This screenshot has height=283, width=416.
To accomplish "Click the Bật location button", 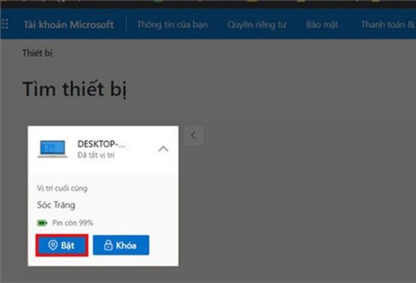I will pos(62,245).
